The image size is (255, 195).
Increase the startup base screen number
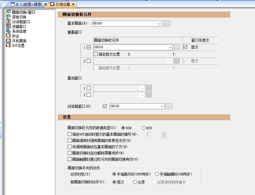click(163, 133)
